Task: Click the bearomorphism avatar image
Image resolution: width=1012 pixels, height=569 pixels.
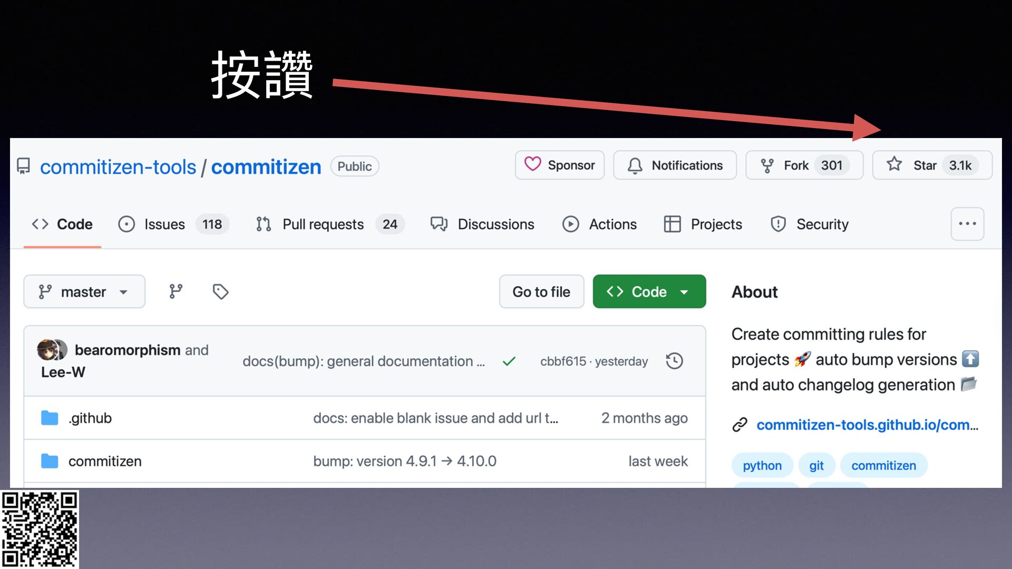Action: [47, 350]
